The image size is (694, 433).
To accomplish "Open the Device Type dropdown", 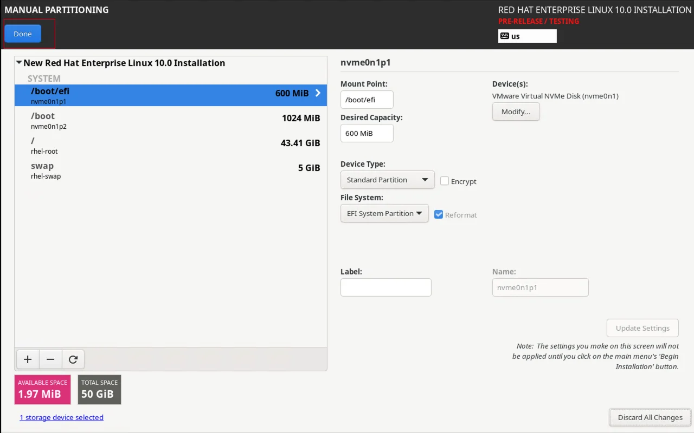I will click(x=388, y=180).
